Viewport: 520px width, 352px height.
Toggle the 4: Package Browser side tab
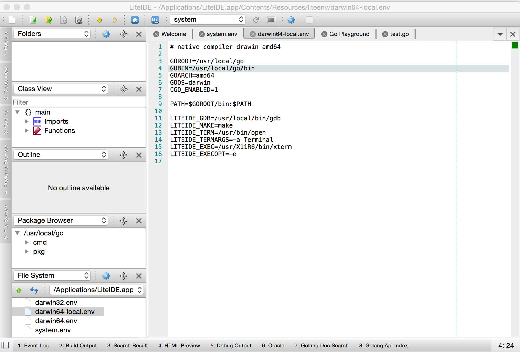(x=6, y=169)
